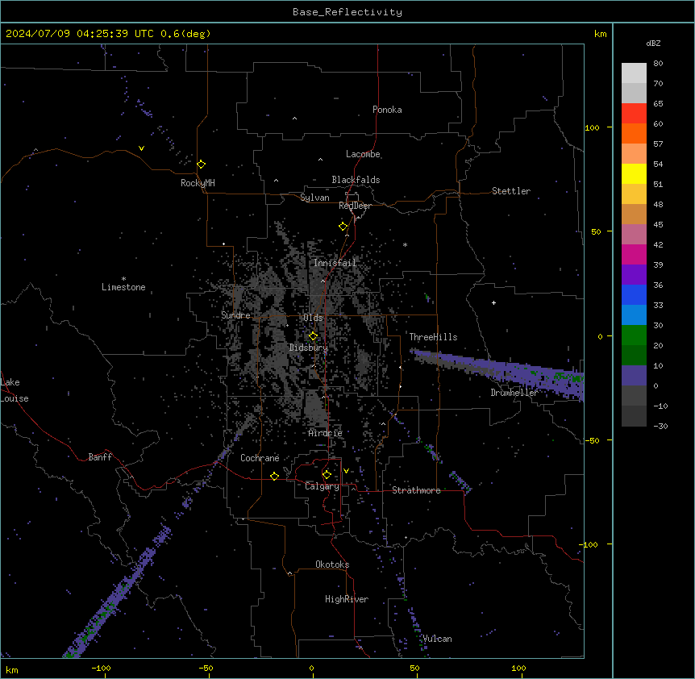Image resolution: width=695 pixels, height=679 pixels.
Task: Click the Strathmore town label
Action: point(416,490)
